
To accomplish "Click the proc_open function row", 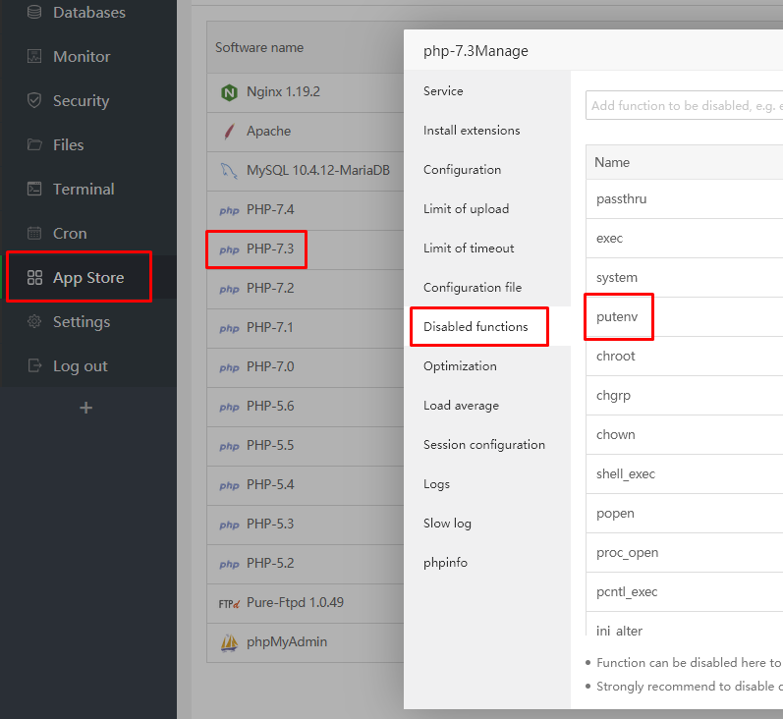I will tap(684, 552).
